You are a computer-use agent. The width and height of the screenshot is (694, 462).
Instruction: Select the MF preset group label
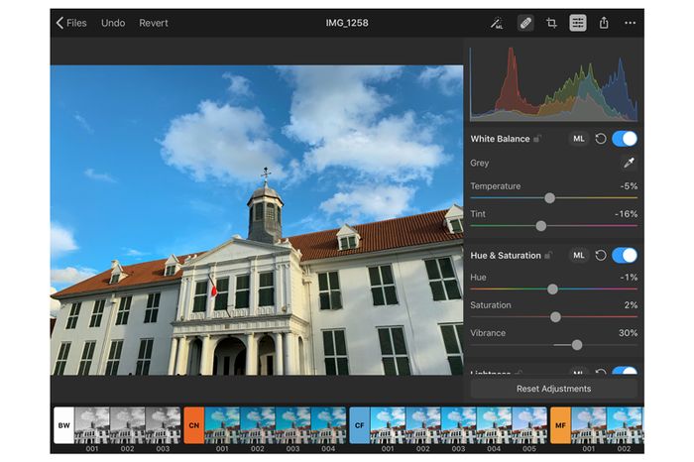560,425
